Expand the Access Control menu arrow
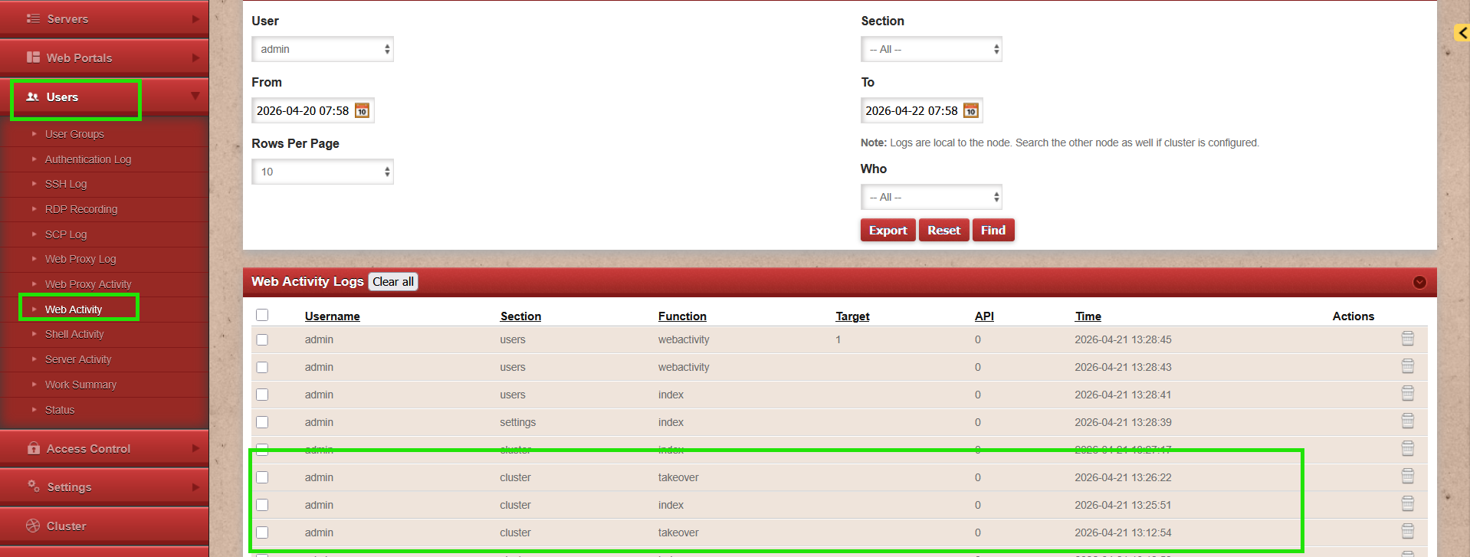 tap(195, 448)
